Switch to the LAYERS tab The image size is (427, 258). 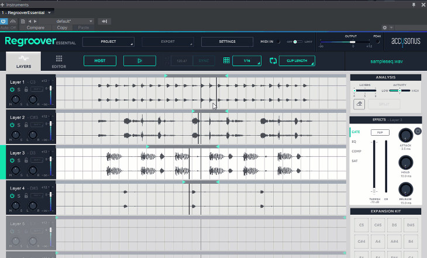click(23, 61)
